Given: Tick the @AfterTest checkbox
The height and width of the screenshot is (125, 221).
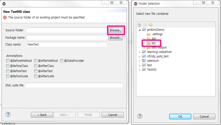Looking at the screenshot, I should 36,71.
